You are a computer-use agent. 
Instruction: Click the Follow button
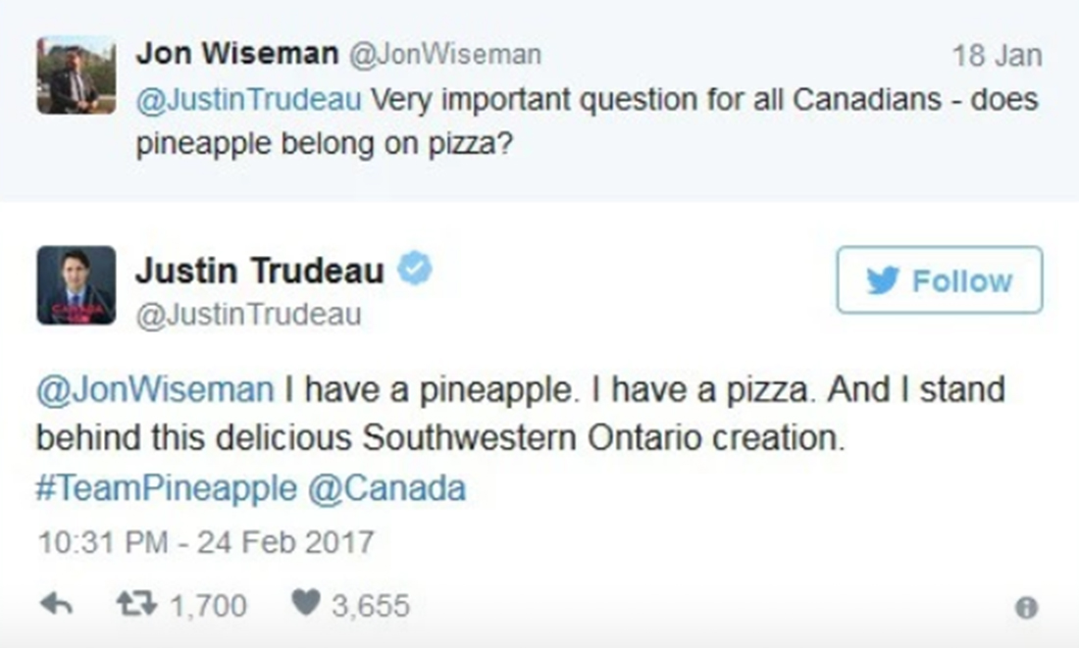[x=939, y=280]
